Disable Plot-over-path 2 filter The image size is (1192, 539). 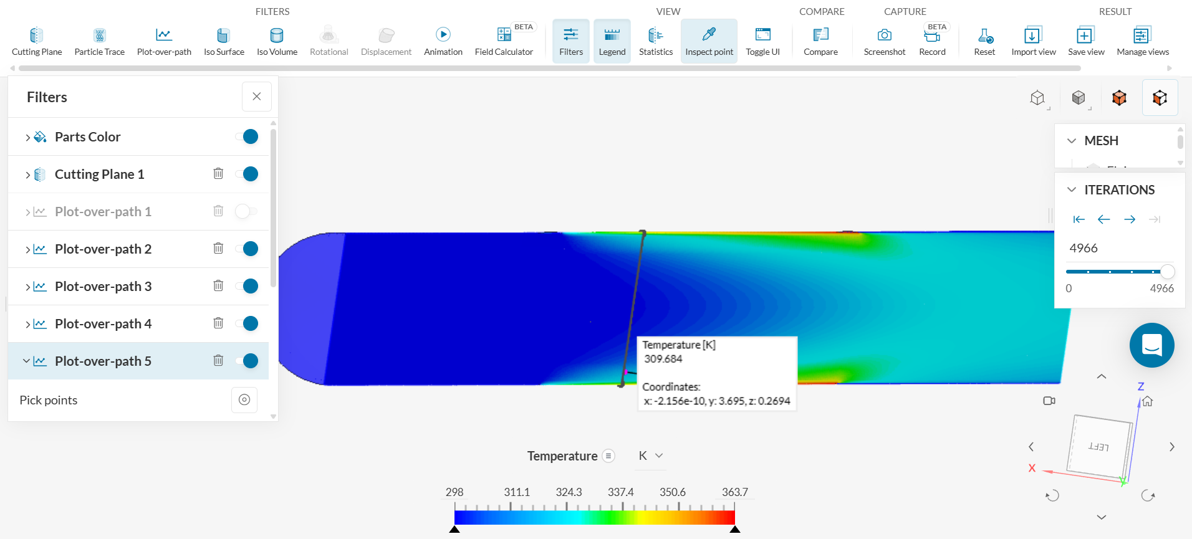tap(247, 249)
